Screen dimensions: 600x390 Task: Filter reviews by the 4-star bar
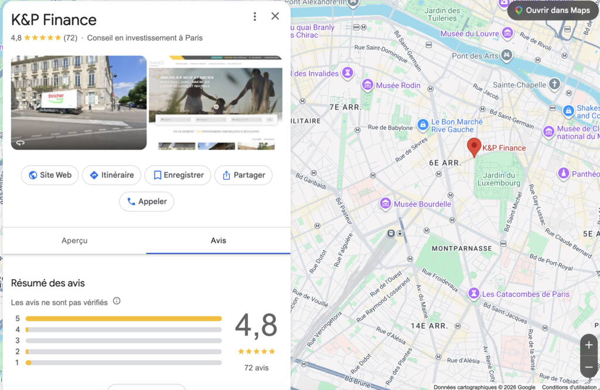[124, 330]
